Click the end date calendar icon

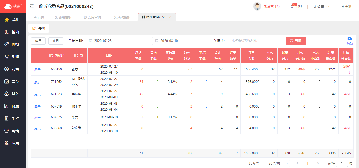[157, 41]
